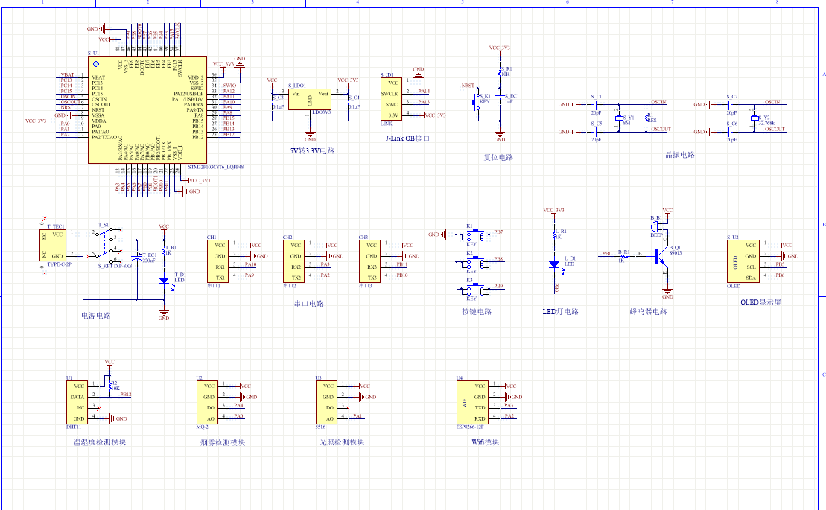
Task: Select the J-Link LINK connector block
Action: pyautogui.click(x=391, y=99)
